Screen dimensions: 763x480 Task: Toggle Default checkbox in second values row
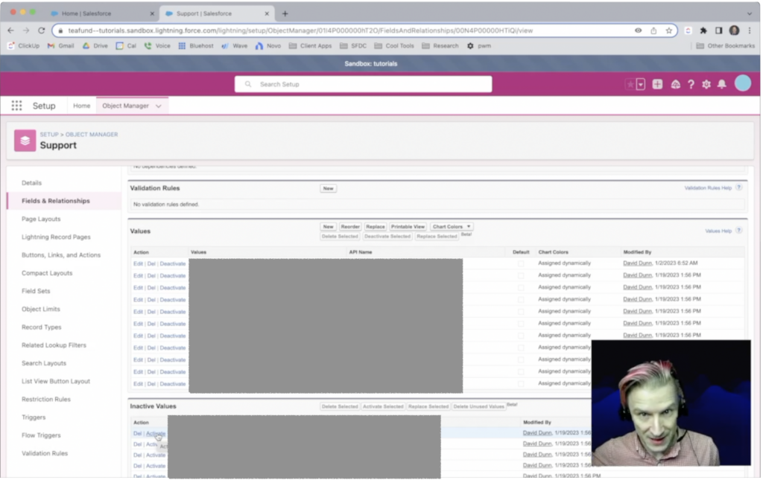tap(521, 275)
